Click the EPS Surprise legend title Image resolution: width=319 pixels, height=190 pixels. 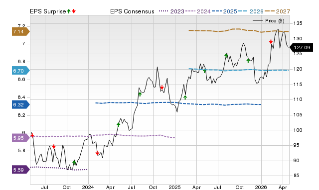pos(48,11)
